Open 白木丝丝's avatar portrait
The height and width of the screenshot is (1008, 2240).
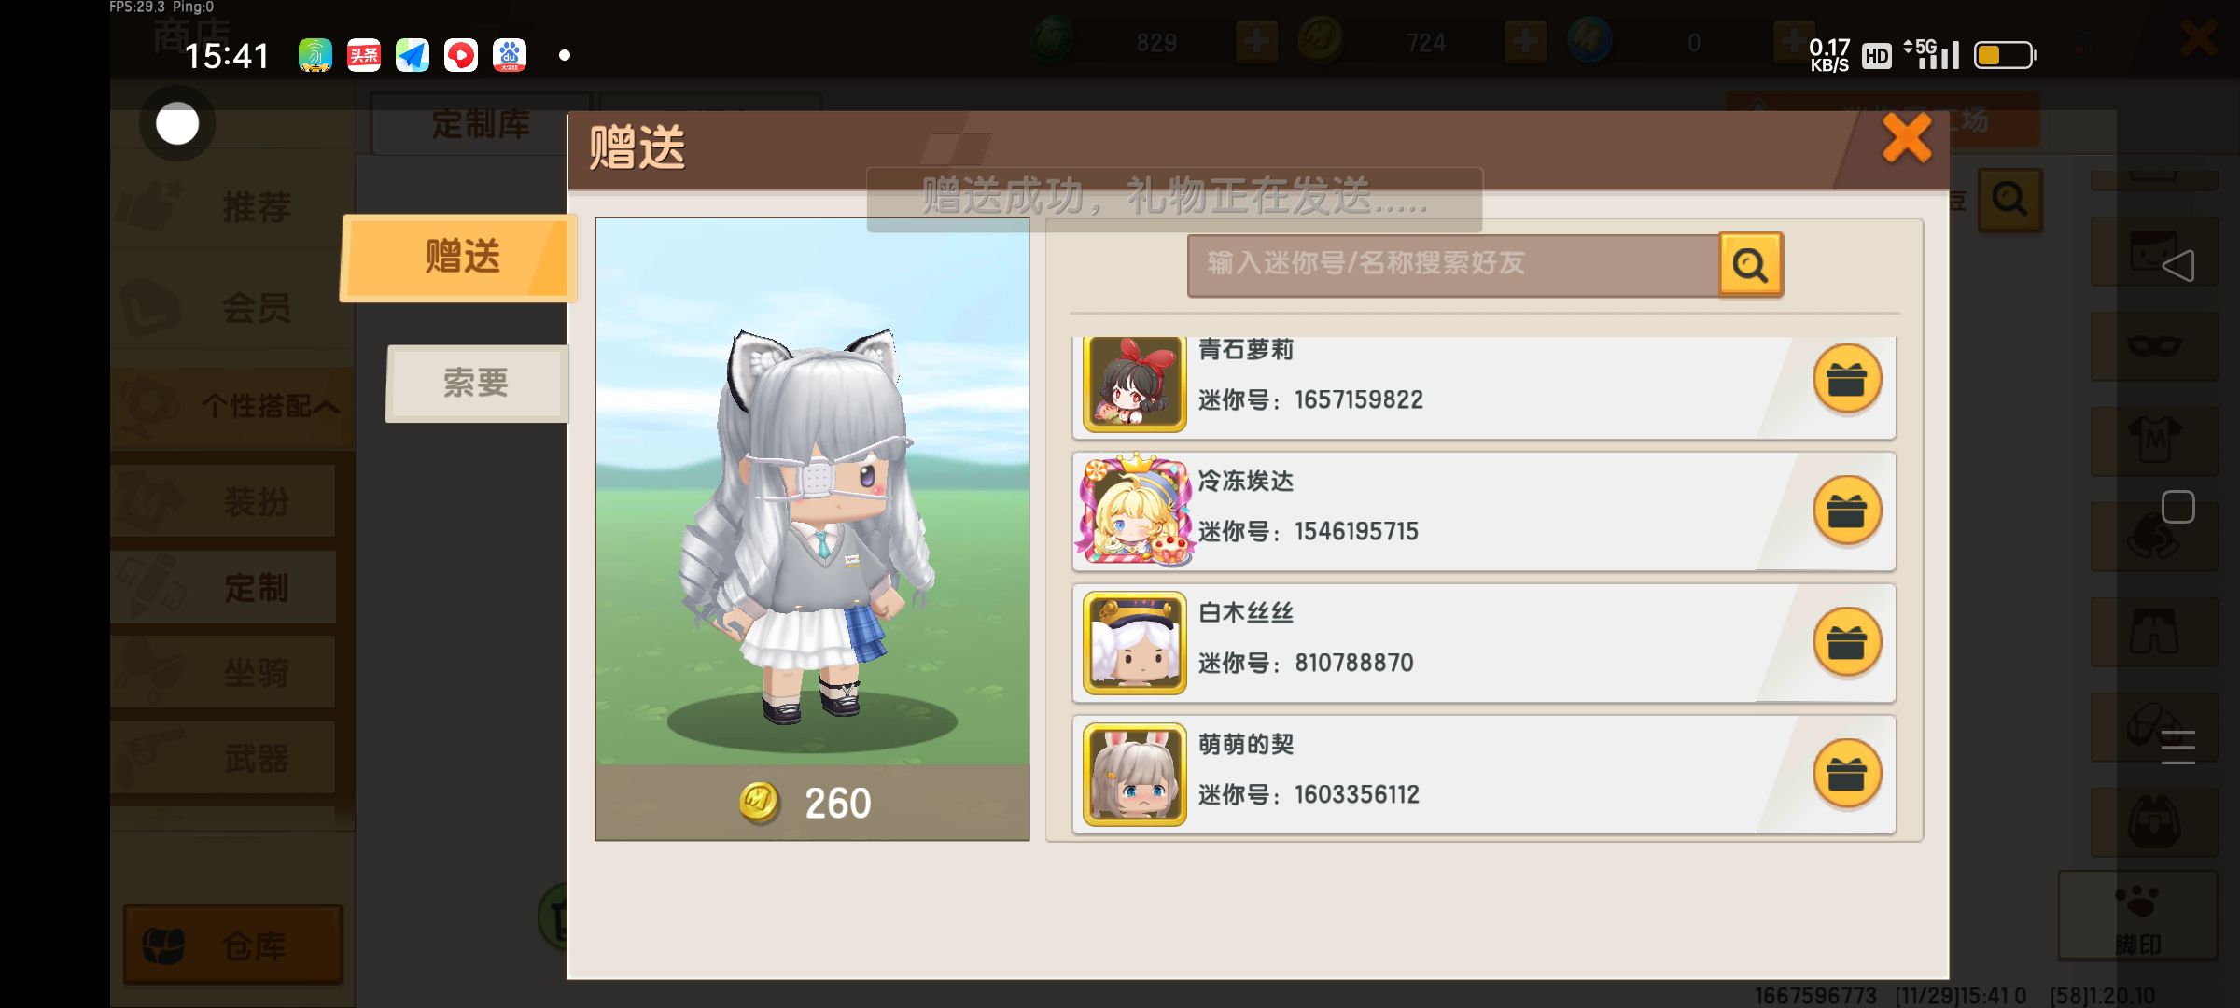point(1135,643)
